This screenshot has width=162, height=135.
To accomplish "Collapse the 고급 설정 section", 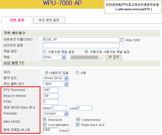I will coord(14,63).
